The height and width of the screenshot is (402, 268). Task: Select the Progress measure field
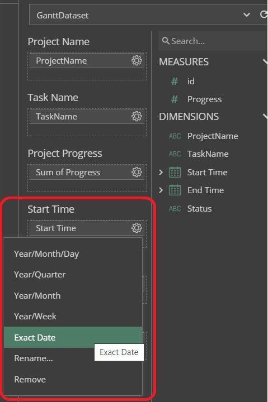[x=204, y=99]
